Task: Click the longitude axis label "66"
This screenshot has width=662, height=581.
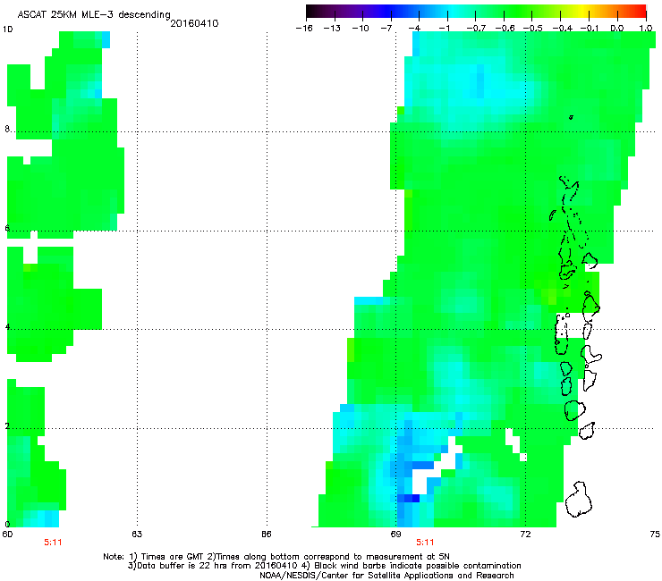Action: pos(267,535)
